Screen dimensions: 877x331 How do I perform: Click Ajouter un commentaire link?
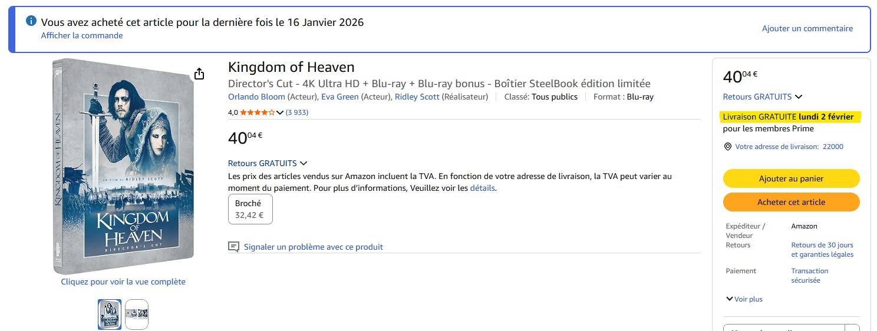(x=807, y=28)
